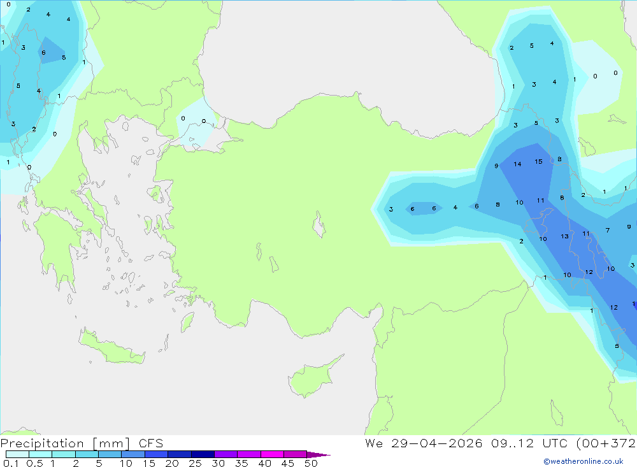This screenshot has height=467, width=637.
Task: Click the legend label '20'
Action: click(172, 463)
